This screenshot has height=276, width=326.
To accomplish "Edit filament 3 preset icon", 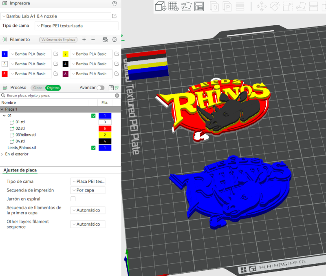I will (56, 64).
